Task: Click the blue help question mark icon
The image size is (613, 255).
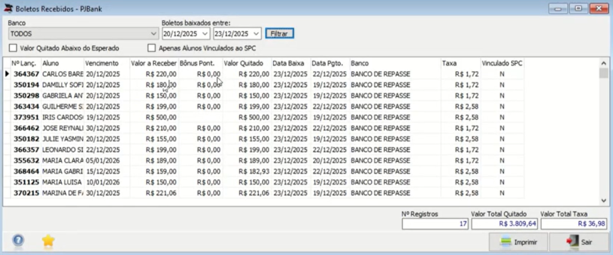Action: click(x=18, y=241)
